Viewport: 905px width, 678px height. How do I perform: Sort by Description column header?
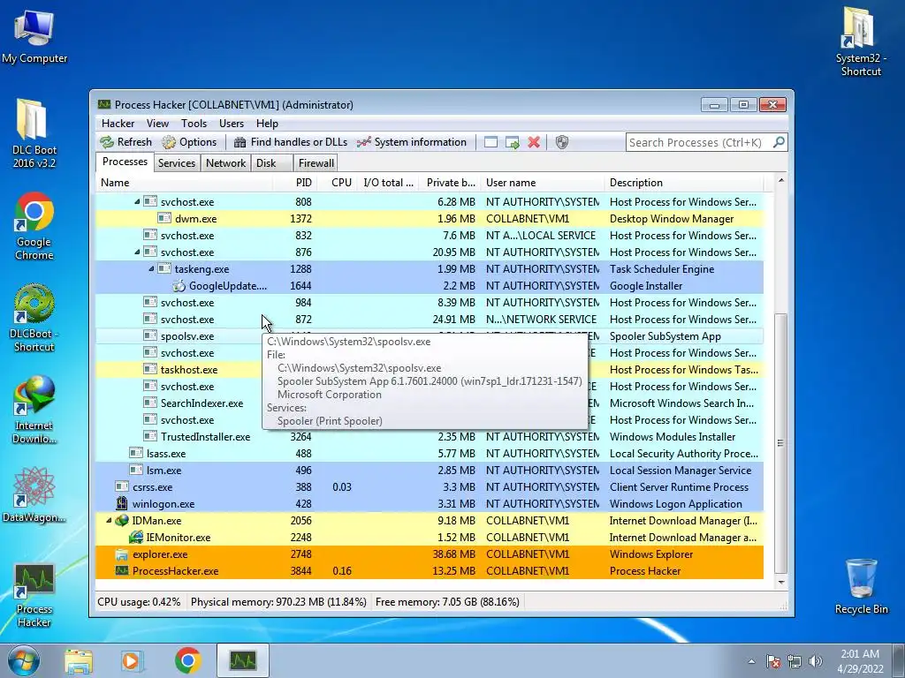coord(684,183)
